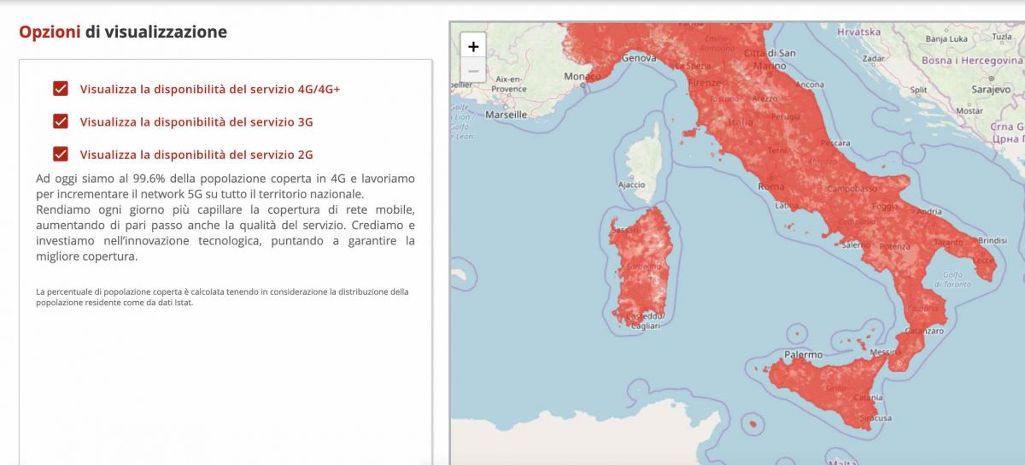Click the Istat population footnote text
The width and height of the screenshot is (1025, 465).
[222, 297]
